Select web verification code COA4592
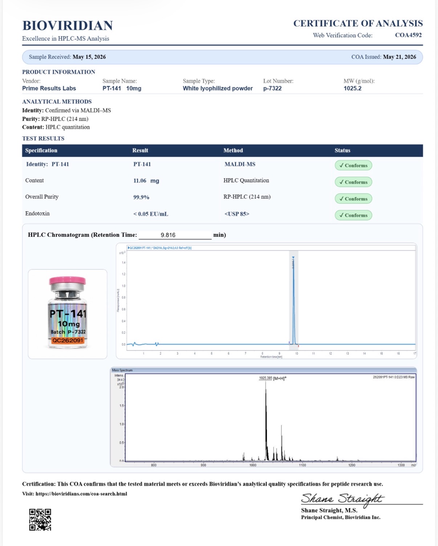438x546 pixels. 408,35
